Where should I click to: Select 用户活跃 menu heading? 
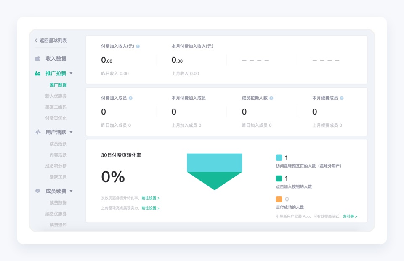tap(56, 132)
